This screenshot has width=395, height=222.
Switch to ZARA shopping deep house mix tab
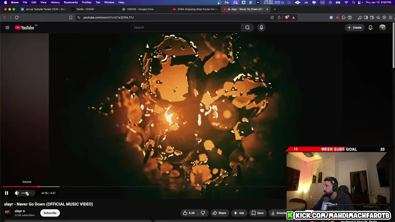click(x=195, y=9)
